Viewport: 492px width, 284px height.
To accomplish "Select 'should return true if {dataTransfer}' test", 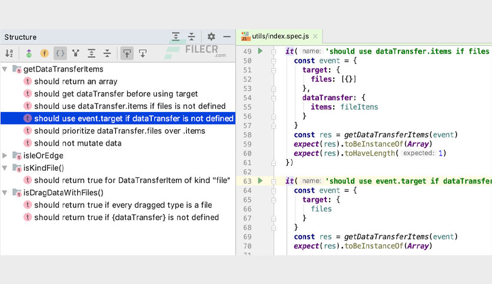I will point(118,217).
